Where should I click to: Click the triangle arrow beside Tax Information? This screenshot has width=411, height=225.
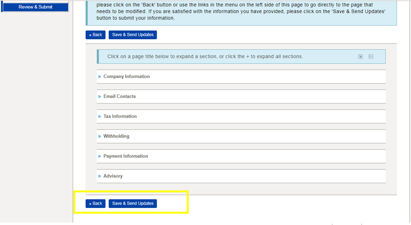click(x=100, y=116)
